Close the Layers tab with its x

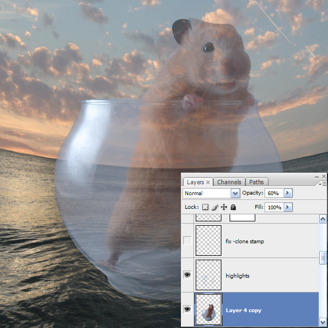[208, 182]
